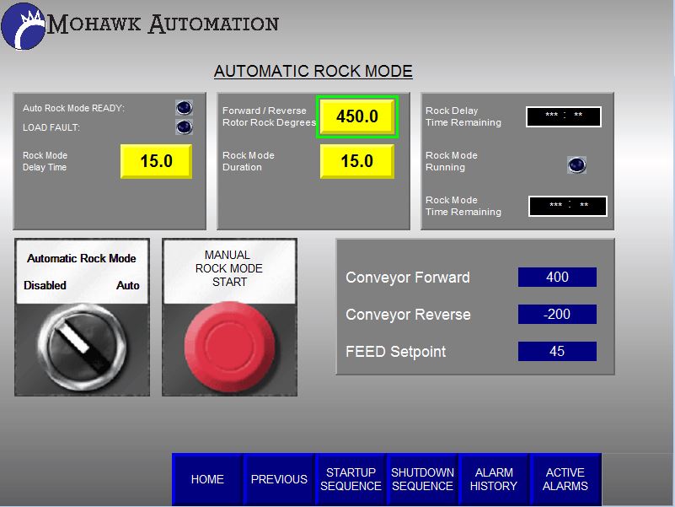
Task: Push the red MANUAL ROCK MODE START button
Action: (x=229, y=347)
